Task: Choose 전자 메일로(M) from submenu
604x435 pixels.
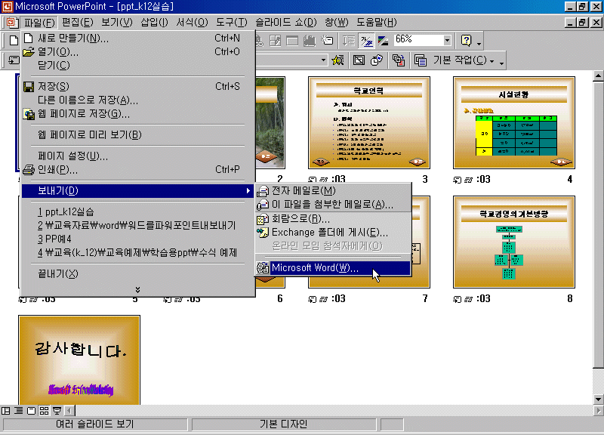Action: pos(332,191)
